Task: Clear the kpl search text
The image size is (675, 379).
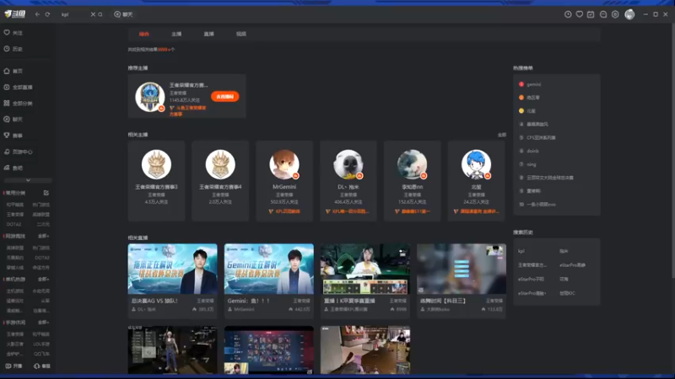Action: pos(93,14)
